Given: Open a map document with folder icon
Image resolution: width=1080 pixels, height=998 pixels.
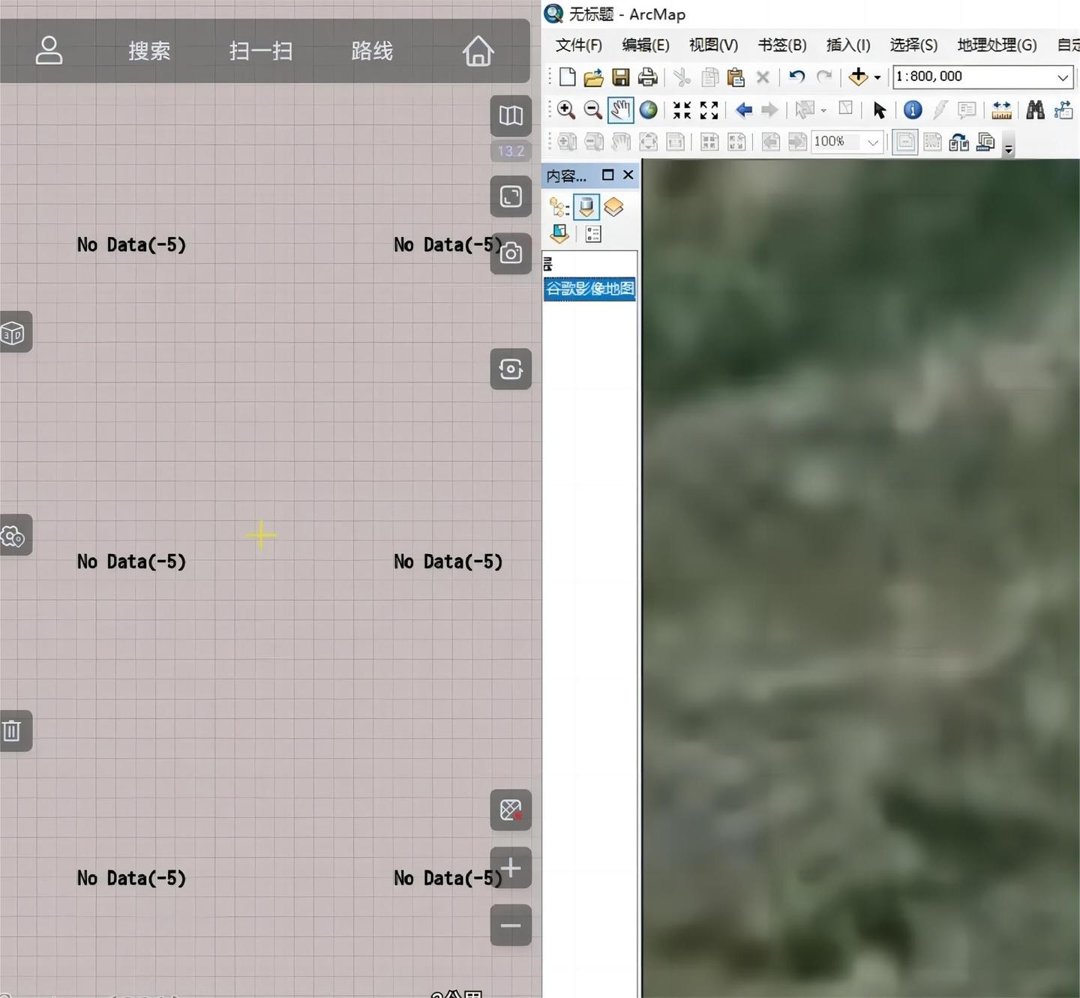Looking at the screenshot, I should coord(593,76).
